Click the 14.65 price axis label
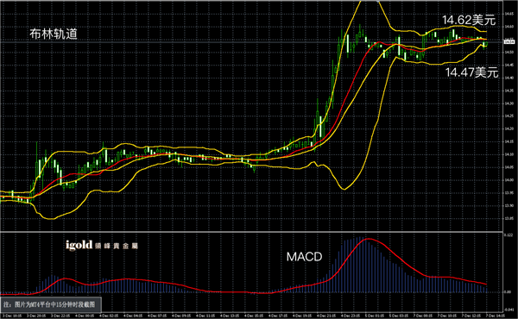 [x=509, y=14]
